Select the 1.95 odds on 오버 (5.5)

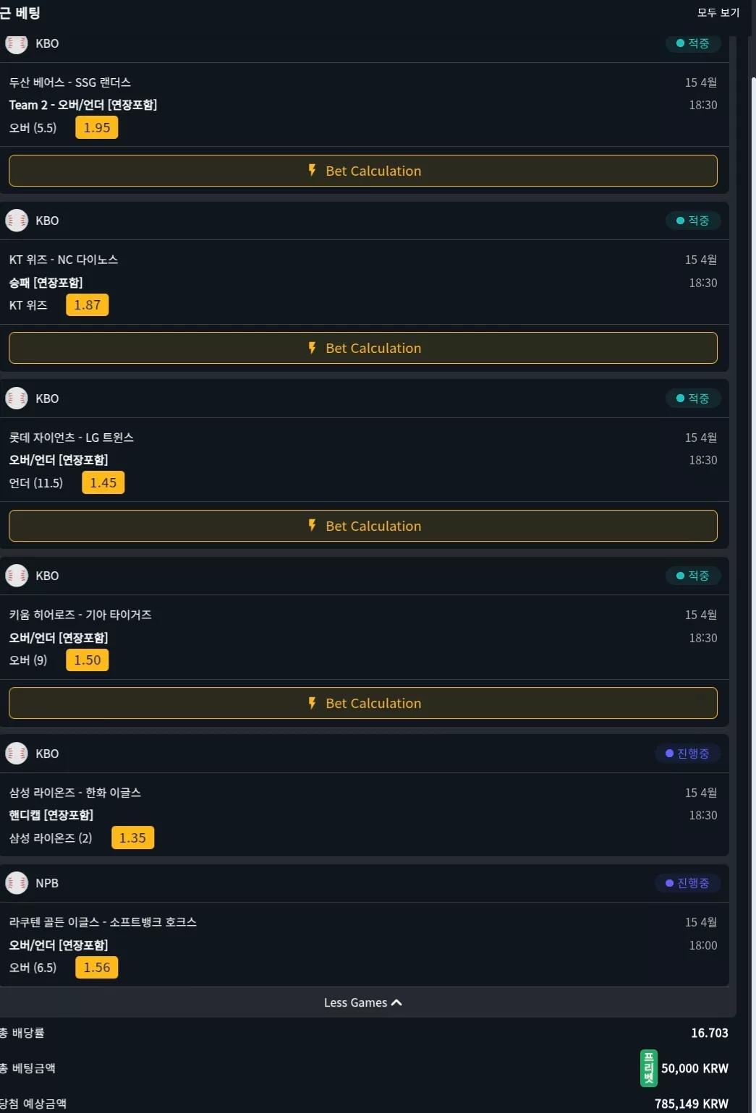[96, 128]
